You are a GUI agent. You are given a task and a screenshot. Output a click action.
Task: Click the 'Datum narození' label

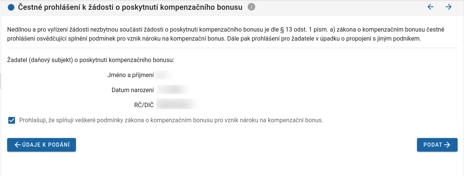click(x=133, y=90)
